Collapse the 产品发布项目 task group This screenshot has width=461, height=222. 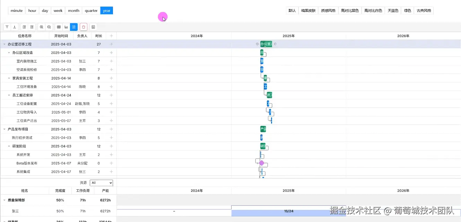coord(5,129)
